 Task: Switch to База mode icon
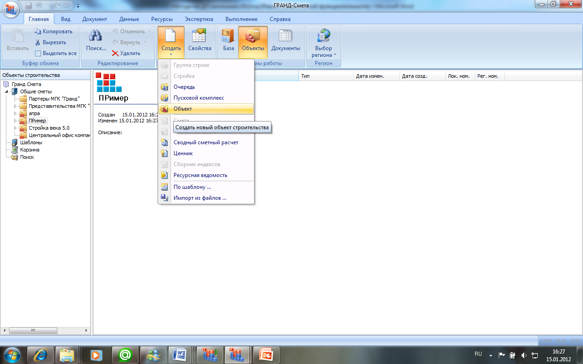(x=229, y=35)
